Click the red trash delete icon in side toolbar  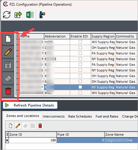click(x=8, y=91)
